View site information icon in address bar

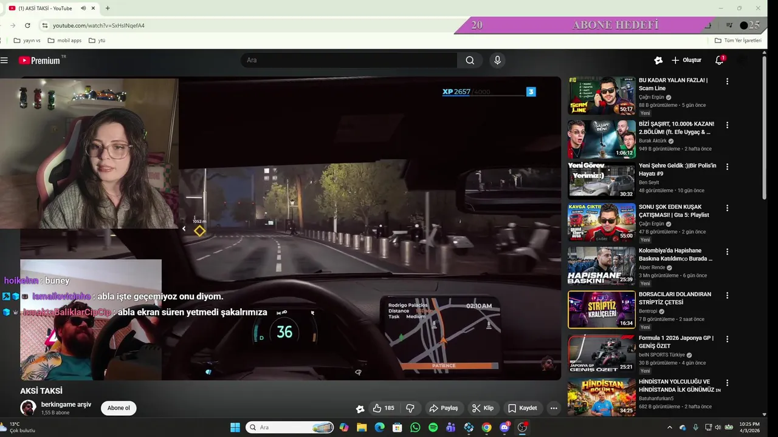point(44,25)
